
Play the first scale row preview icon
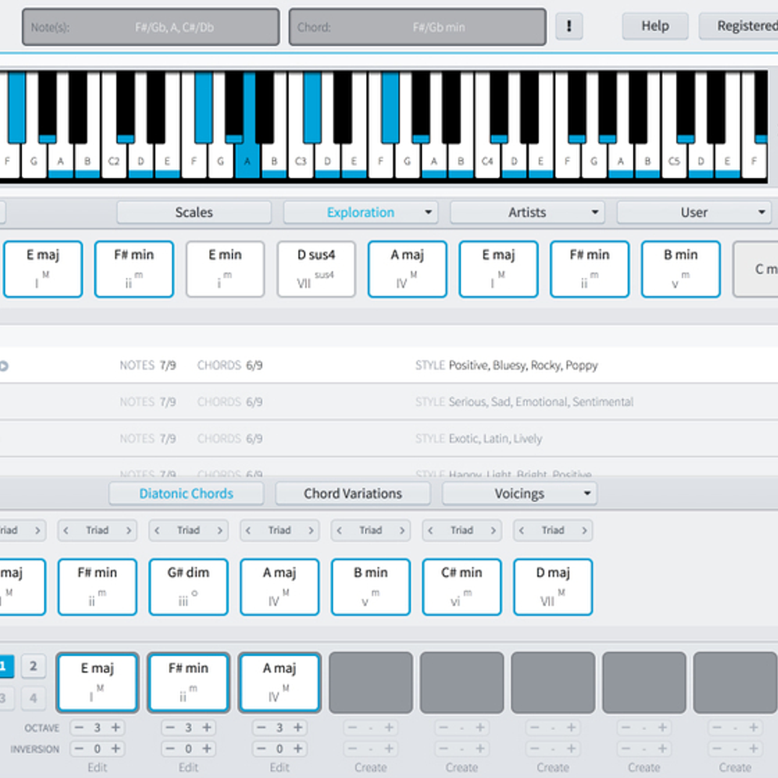[x=4, y=366]
